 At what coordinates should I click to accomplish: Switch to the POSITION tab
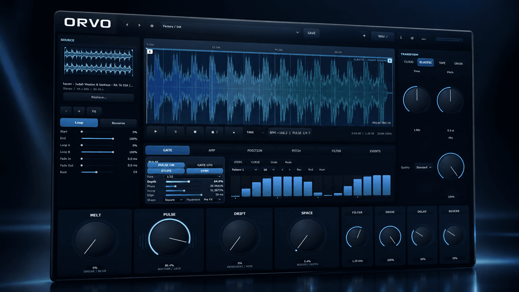pos(255,150)
